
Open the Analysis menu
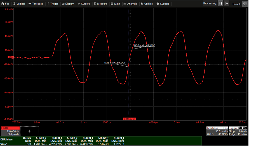[130, 4]
